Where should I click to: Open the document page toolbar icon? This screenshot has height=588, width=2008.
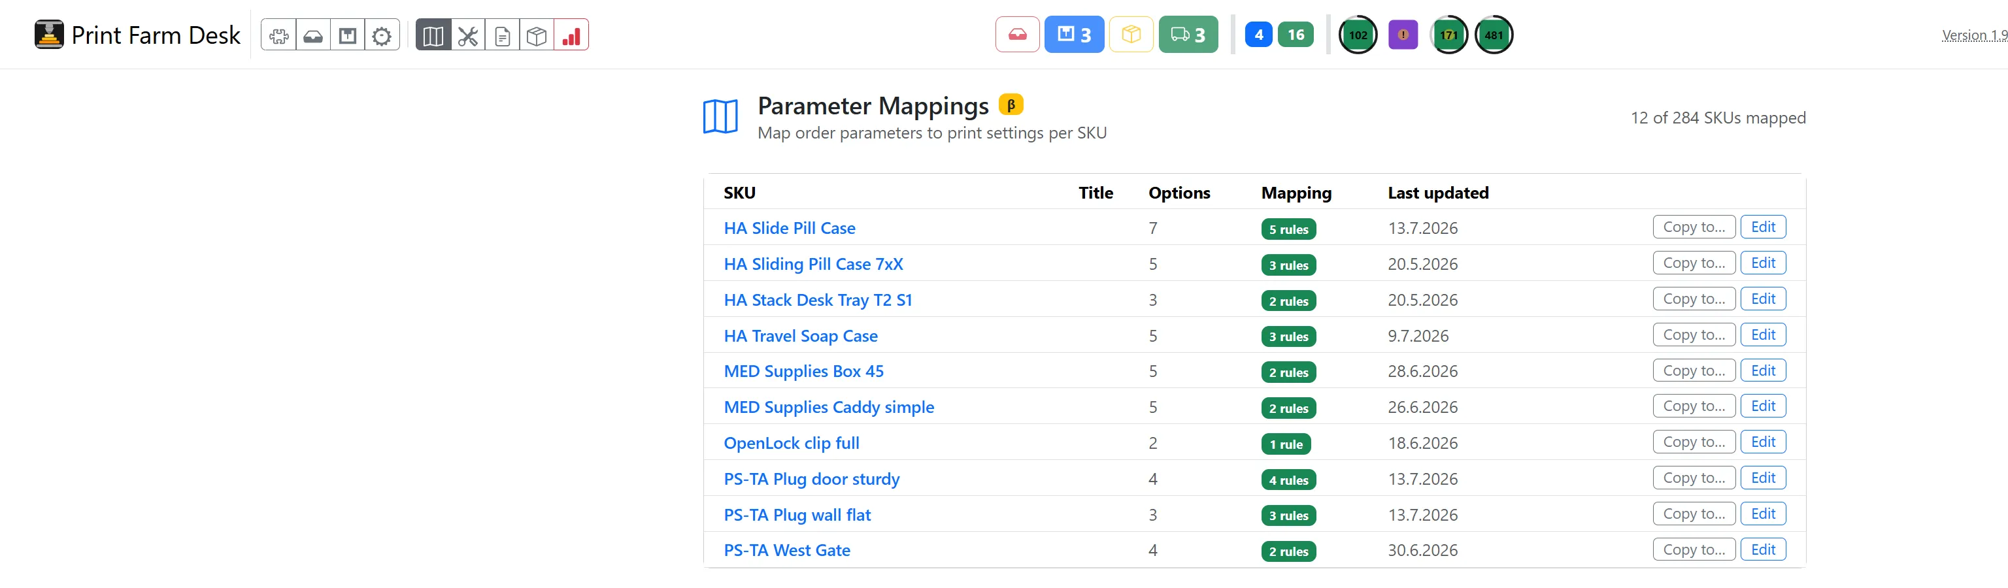503,35
